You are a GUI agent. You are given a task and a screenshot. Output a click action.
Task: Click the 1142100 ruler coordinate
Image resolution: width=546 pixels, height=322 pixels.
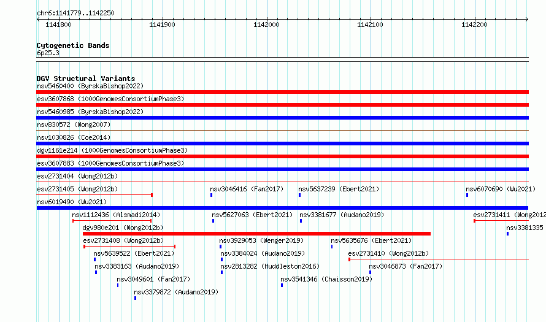tap(370, 25)
